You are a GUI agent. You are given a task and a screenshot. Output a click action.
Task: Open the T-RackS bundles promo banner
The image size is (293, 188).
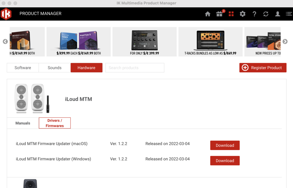[x=211, y=42]
